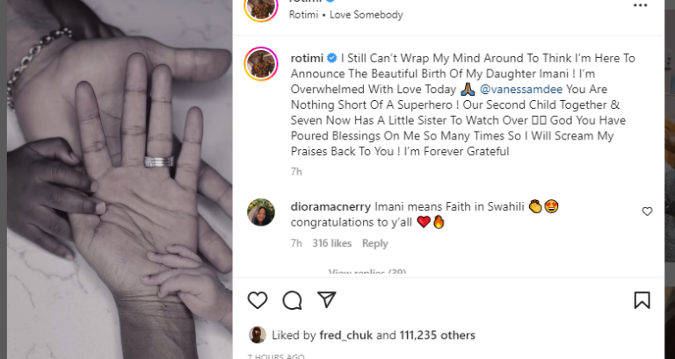Save the post with the bookmark icon

(x=642, y=300)
